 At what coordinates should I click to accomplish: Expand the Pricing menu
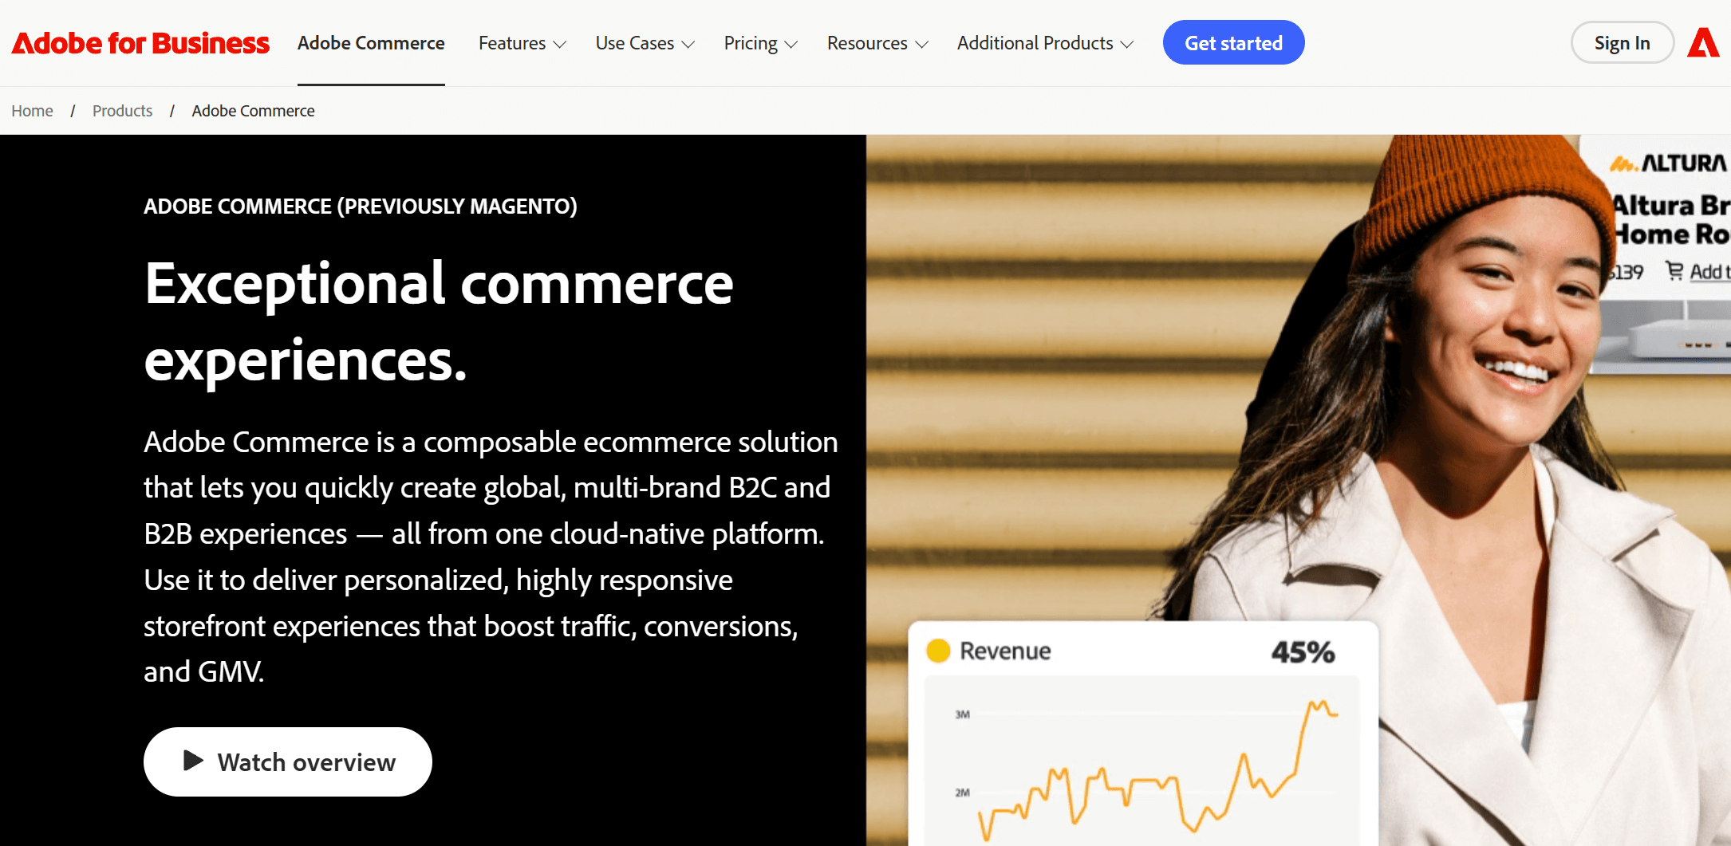point(760,43)
